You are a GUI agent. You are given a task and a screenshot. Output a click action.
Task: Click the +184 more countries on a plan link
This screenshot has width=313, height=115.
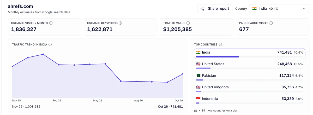pyautogui.click(x=218, y=111)
